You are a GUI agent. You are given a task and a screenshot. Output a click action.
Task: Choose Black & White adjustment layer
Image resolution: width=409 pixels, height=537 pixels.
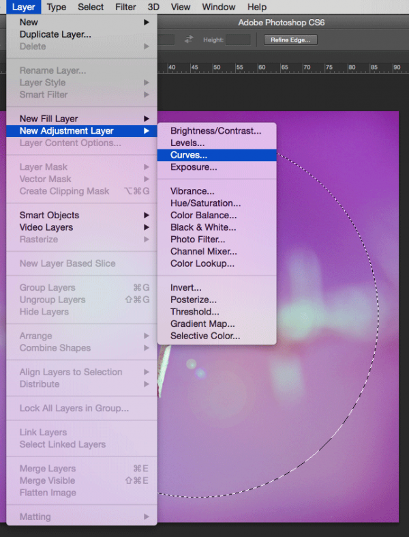(x=217, y=227)
